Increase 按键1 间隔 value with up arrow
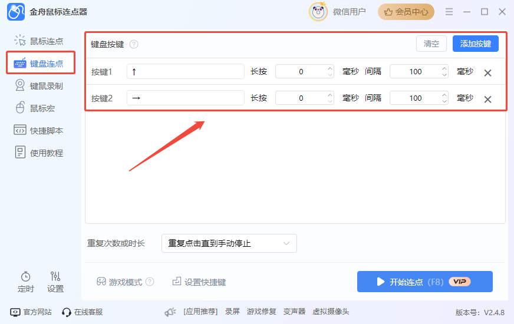514x324 pixels. coord(444,68)
